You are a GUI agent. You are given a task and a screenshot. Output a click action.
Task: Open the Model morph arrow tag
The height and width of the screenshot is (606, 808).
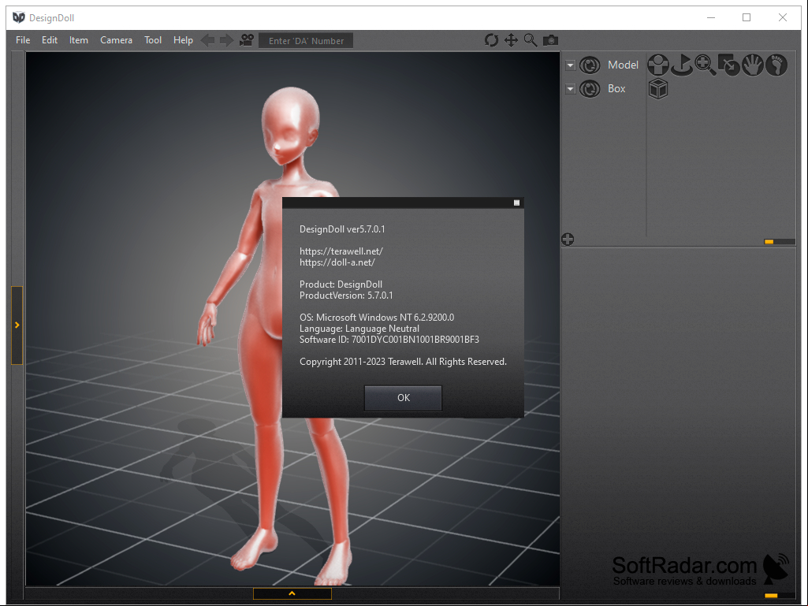(728, 65)
